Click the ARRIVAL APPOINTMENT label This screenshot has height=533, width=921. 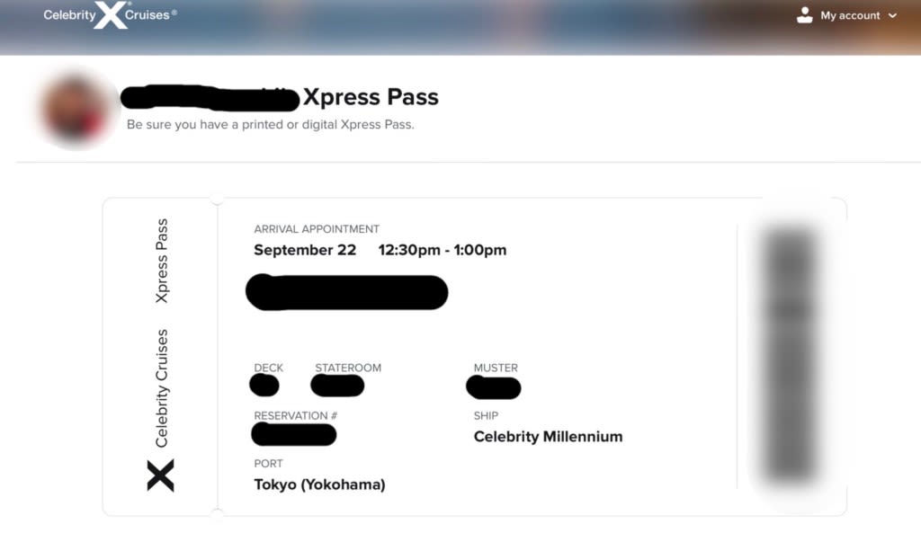(x=317, y=229)
